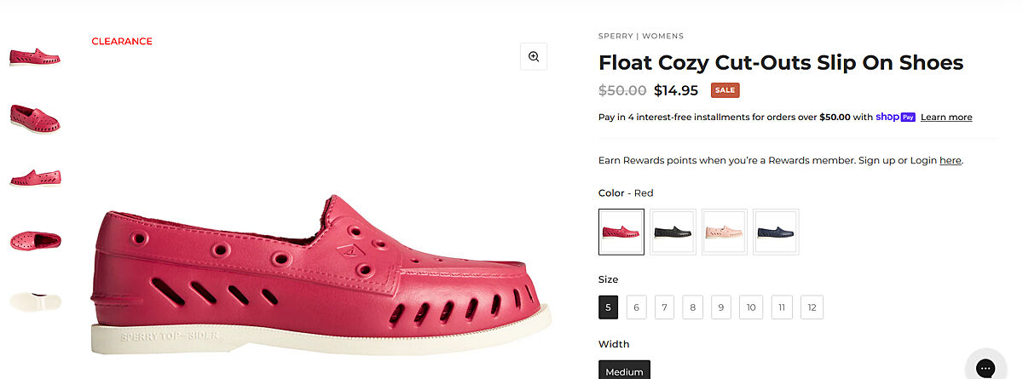
Task: Click the zoom magnifier icon on product image
Action: click(x=534, y=57)
